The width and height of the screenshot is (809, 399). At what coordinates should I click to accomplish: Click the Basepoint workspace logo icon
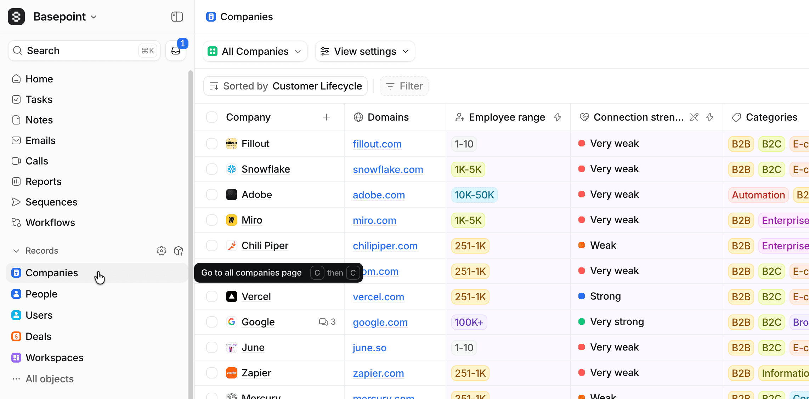tap(16, 17)
